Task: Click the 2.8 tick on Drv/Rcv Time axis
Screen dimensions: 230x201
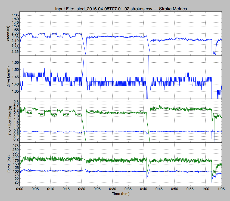Action: [x=16, y=102]
